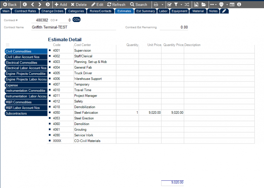Click the Demobilization cost center
264x188 pixels.
[85, 107]
